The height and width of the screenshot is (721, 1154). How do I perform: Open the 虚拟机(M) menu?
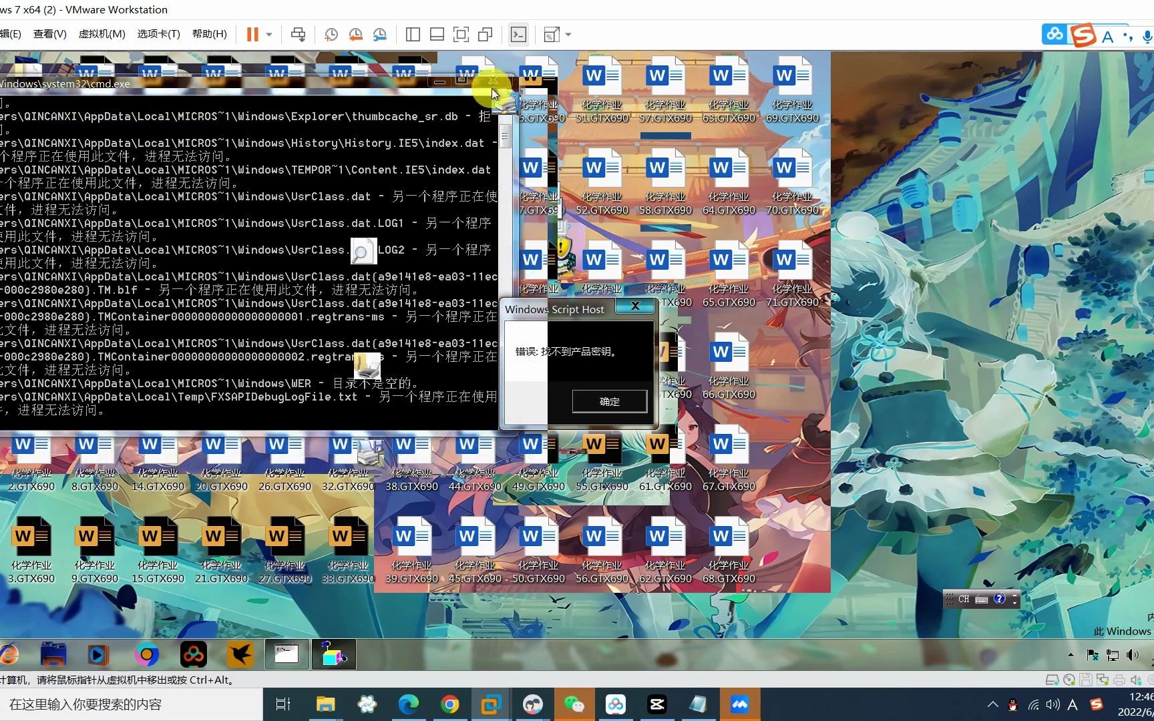[x=102, y=34]
